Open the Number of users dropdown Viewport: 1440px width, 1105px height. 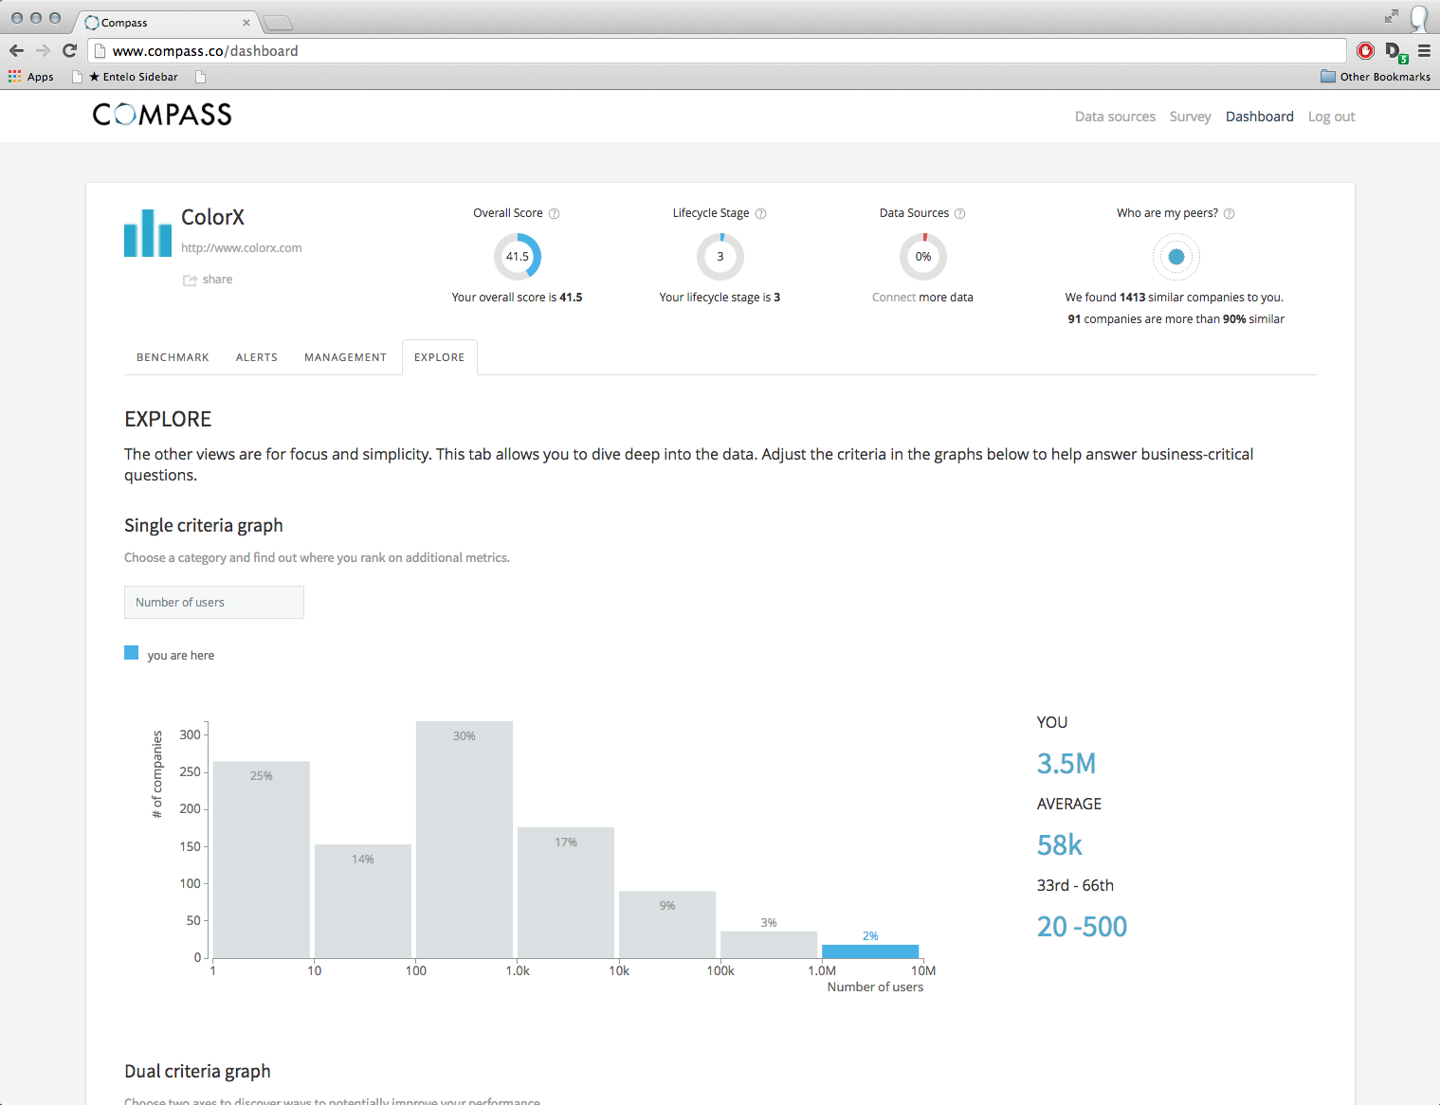(214, 603)
